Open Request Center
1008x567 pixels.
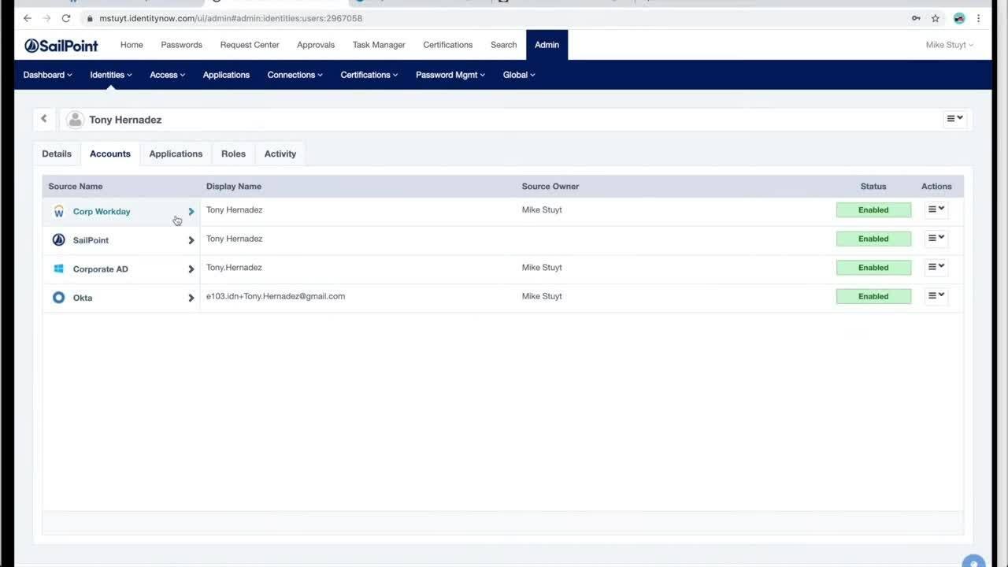coord(250,45)
